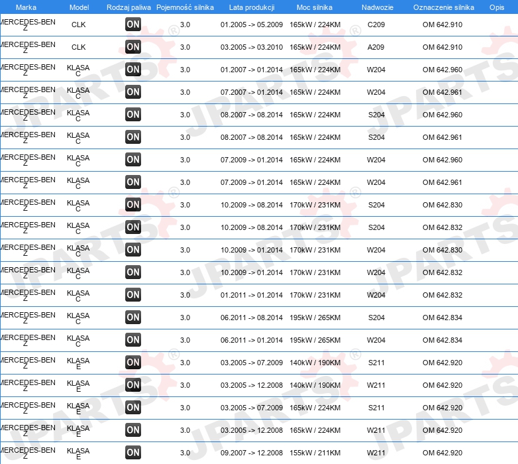Image resolution: width=518 pixels, height=464 pixels.
Task: Click the Moc silnika column header
Action: [315, 7]
